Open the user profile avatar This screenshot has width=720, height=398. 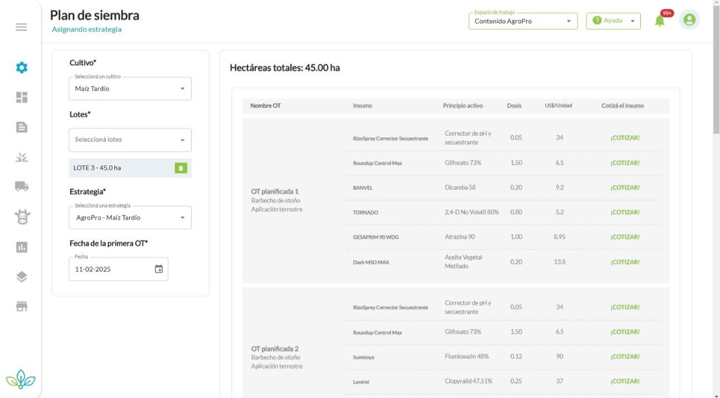tap(690, 19)
